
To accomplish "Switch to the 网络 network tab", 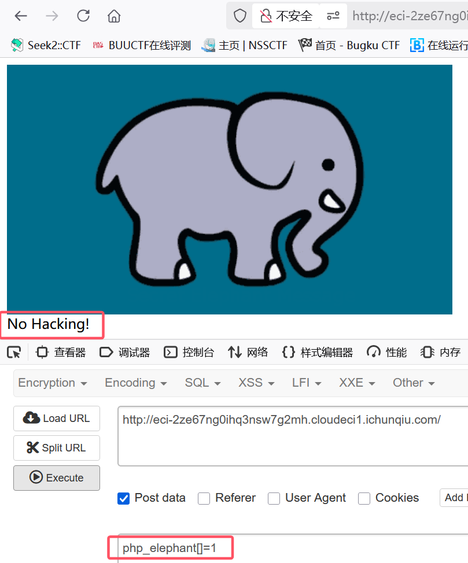I will tap(248, 352).
